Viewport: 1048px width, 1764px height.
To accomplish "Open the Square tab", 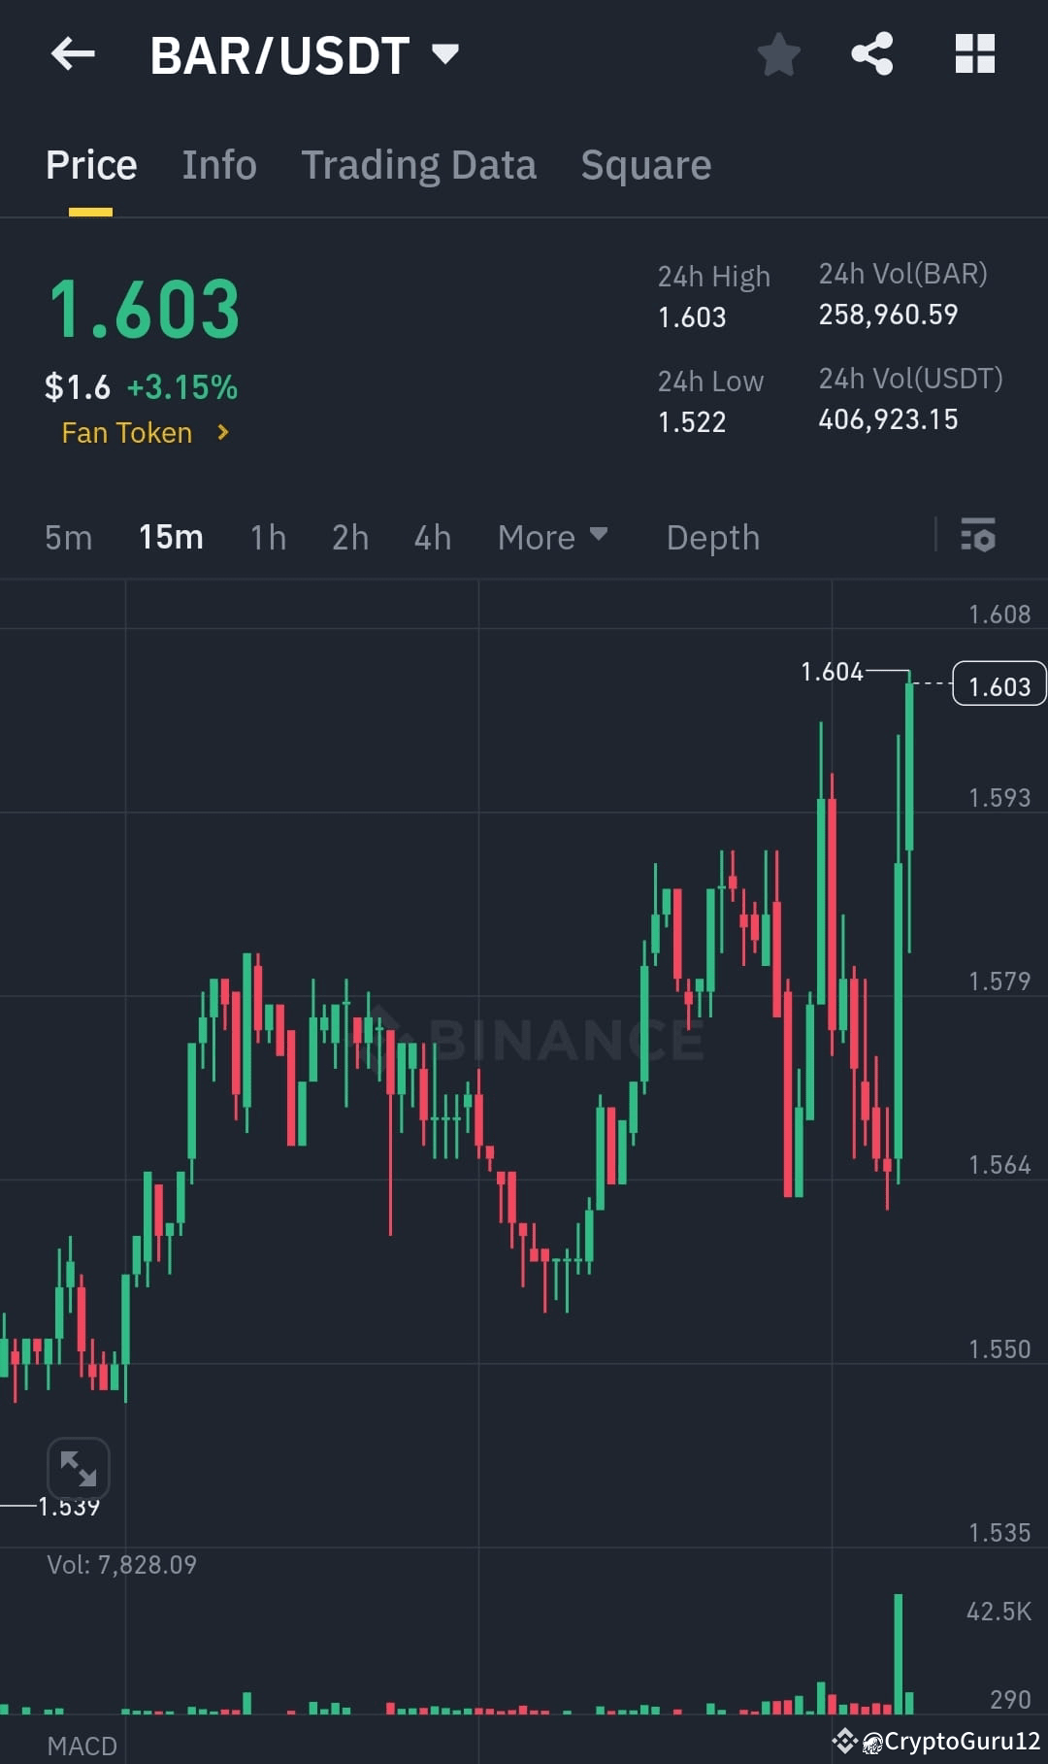I will (x=644, y=165).
